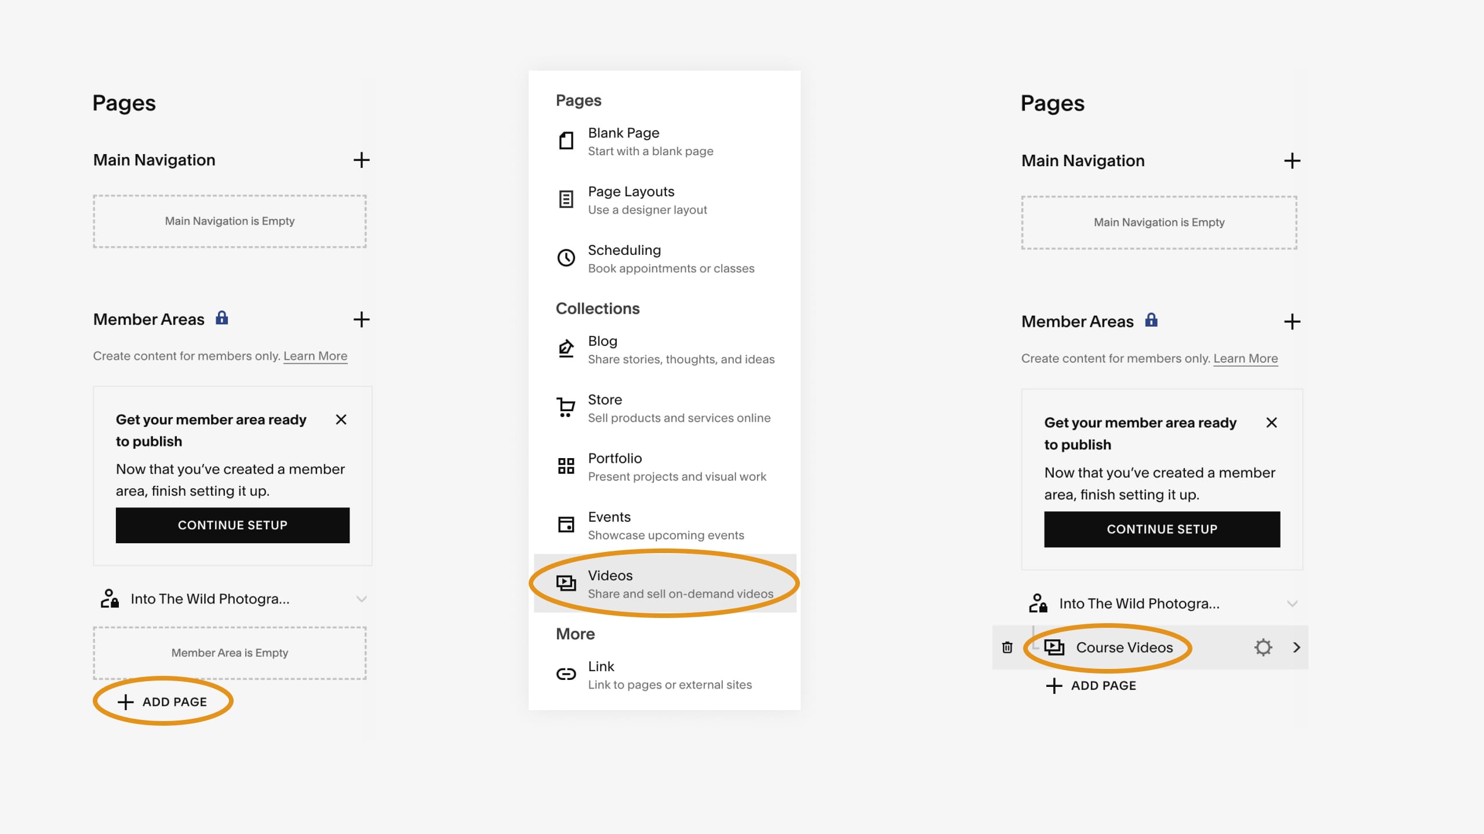Screen dimensions: 1484x834
Task: Click the Events calendar icon
Action: (x=566, y=524)
